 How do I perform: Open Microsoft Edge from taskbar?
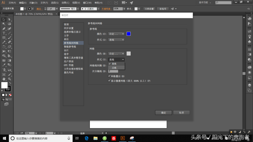pos(86,138)
